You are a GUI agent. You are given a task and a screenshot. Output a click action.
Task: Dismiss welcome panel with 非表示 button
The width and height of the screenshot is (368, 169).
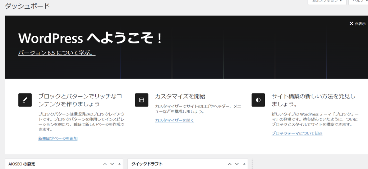[358, 24]
